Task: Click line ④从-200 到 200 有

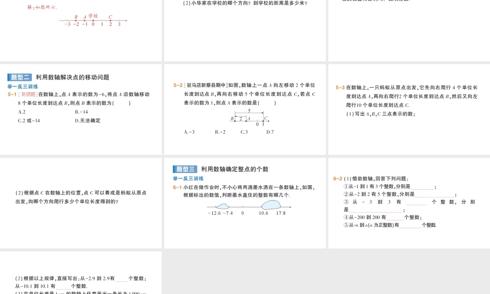Action: click(383, 218)
